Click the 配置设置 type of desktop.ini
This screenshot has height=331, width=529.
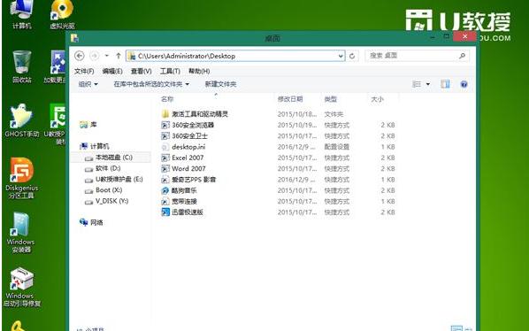(x=337, y=147)
